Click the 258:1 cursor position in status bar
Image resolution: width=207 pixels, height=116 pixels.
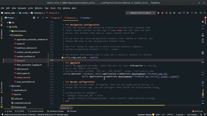158,115
